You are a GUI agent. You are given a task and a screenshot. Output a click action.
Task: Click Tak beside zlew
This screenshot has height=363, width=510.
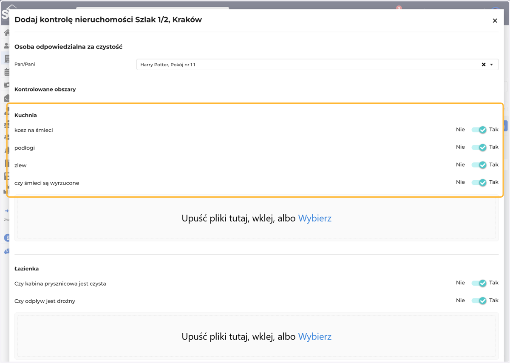click(x=494, y=164)
